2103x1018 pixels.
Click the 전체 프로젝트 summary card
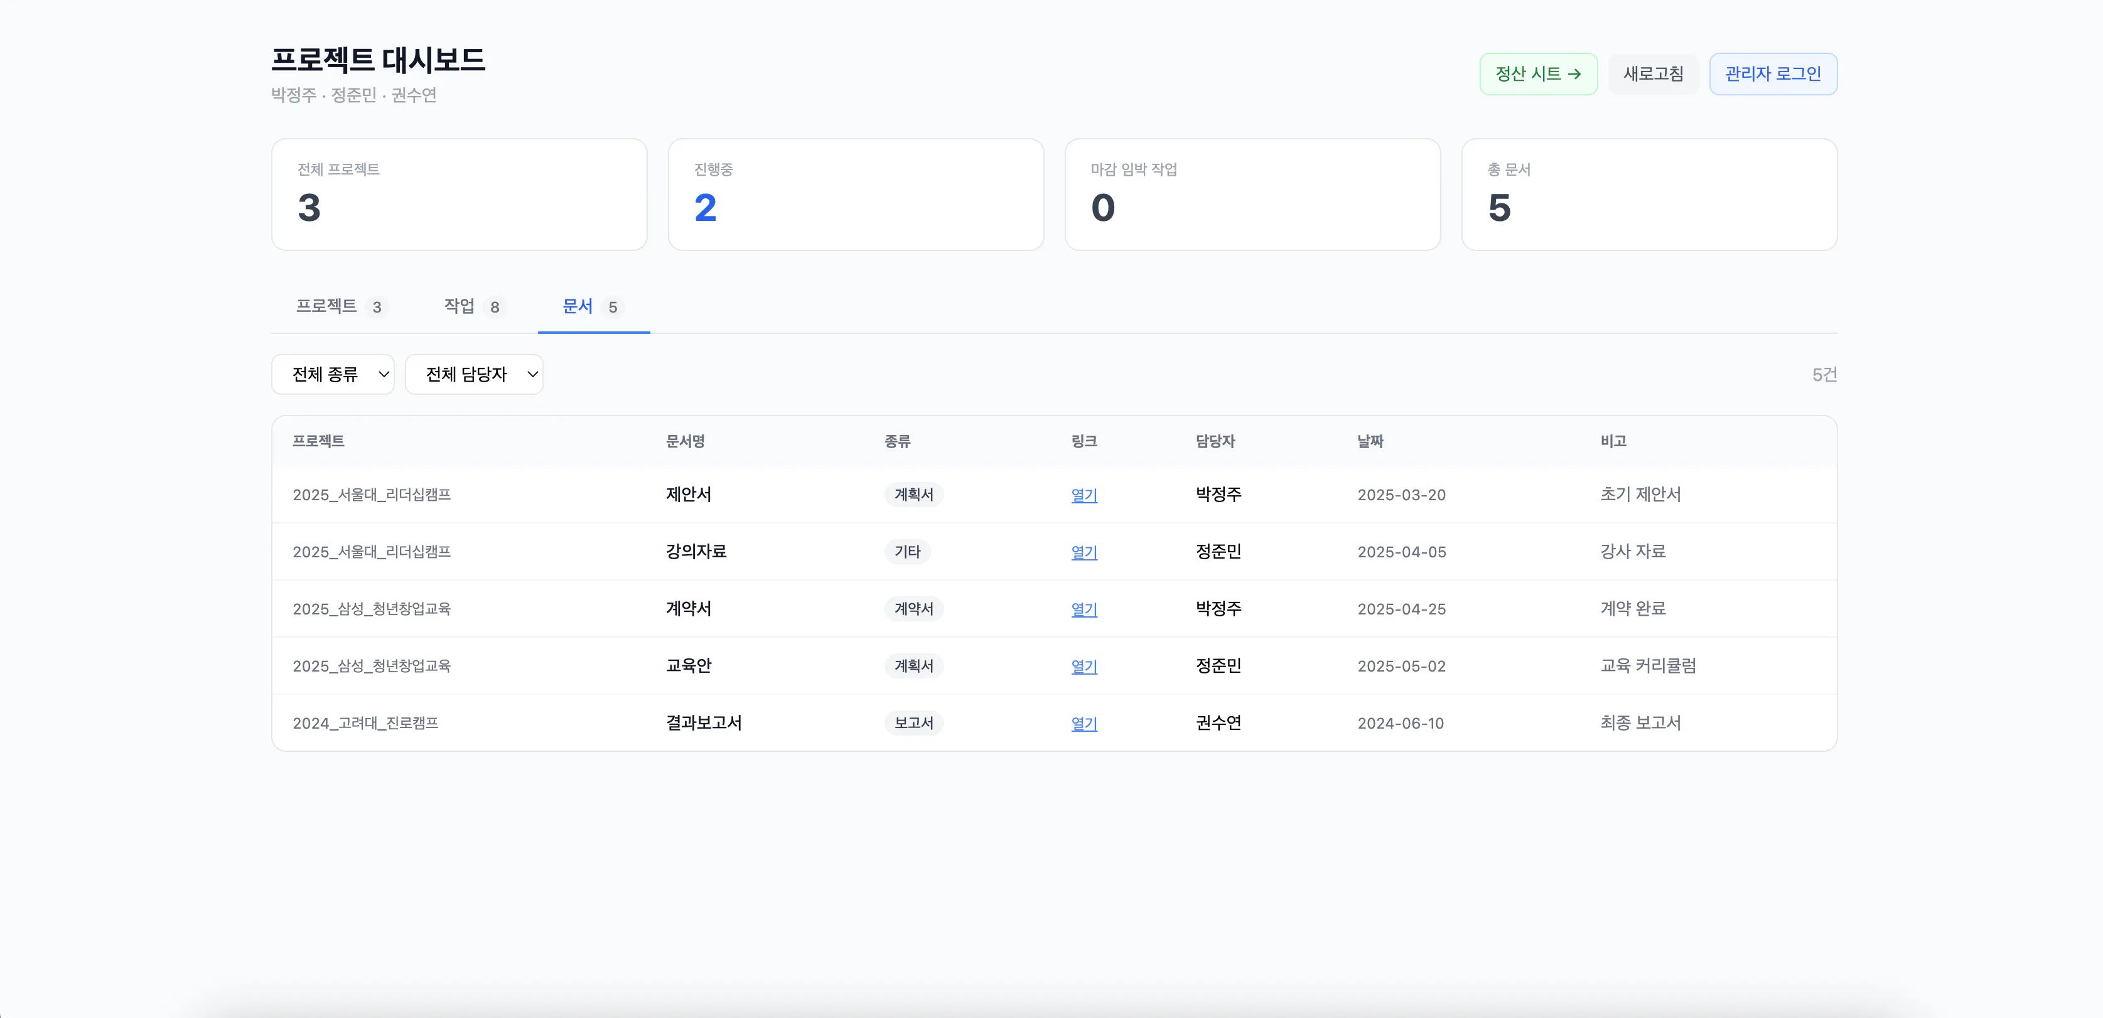coord(460,195)
